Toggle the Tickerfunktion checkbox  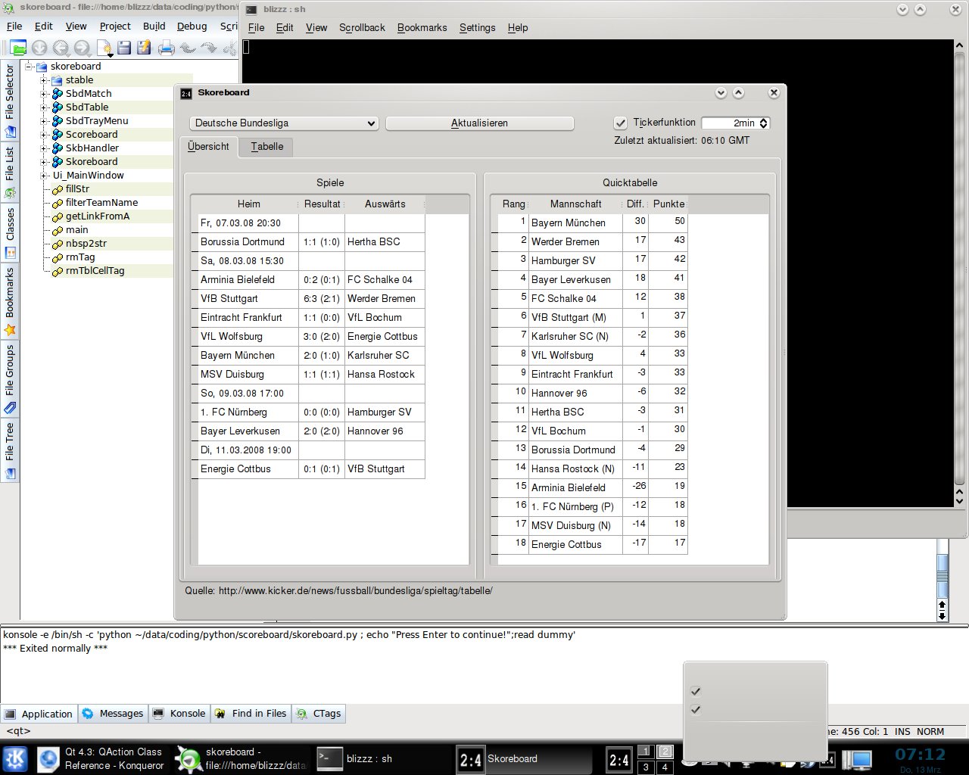pyautogui.click(x=621, y=123)
